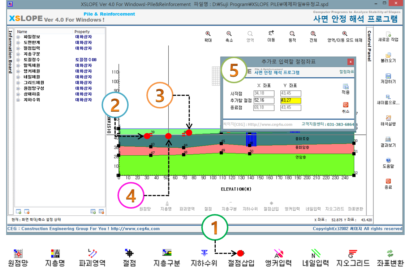Viewport: 409px width, 272px height.
Task: Open 대화상자 property for 상재하중
Action: tap(83, 94)
